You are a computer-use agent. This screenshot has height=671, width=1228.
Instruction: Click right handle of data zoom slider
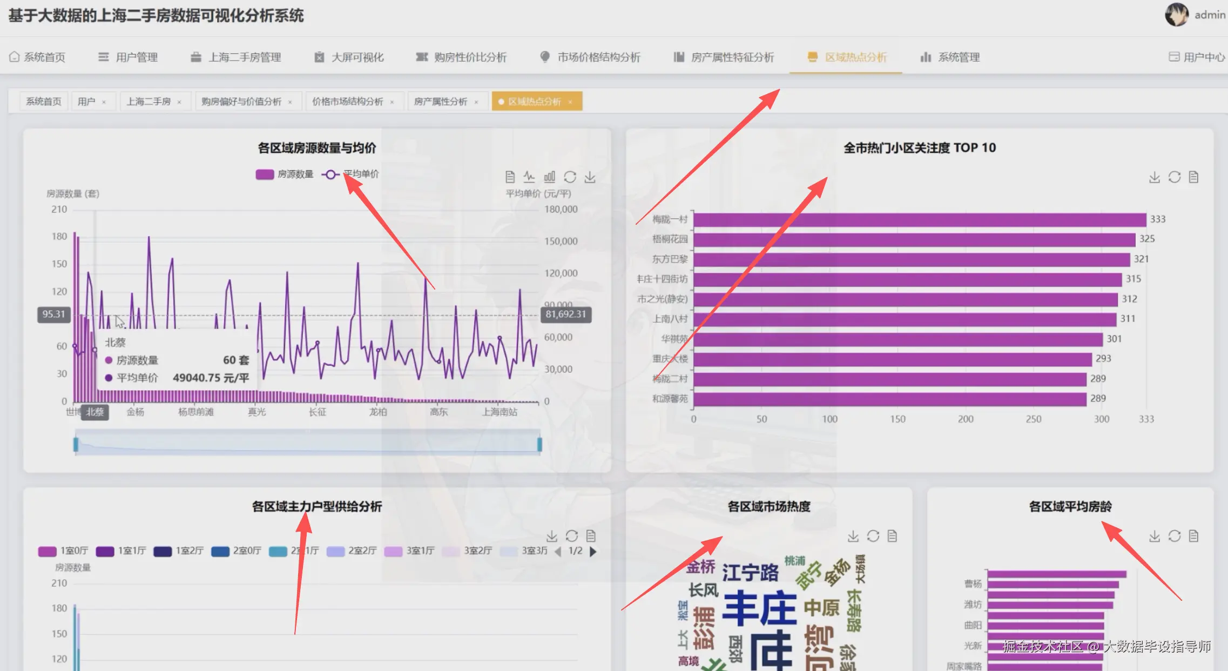pyautogui.click(x=539, y=444)
